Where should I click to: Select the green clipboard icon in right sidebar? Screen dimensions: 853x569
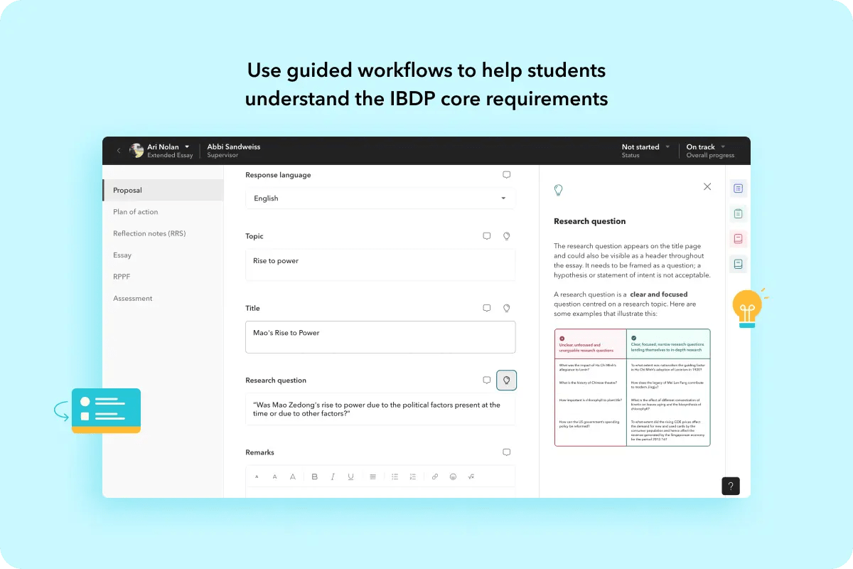click(738, 212)
